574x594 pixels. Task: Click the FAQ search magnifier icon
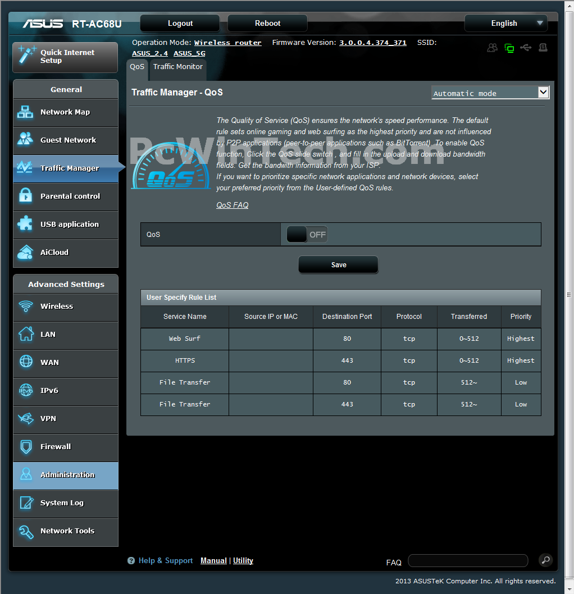pyautogui.click(x=545, y=560)
